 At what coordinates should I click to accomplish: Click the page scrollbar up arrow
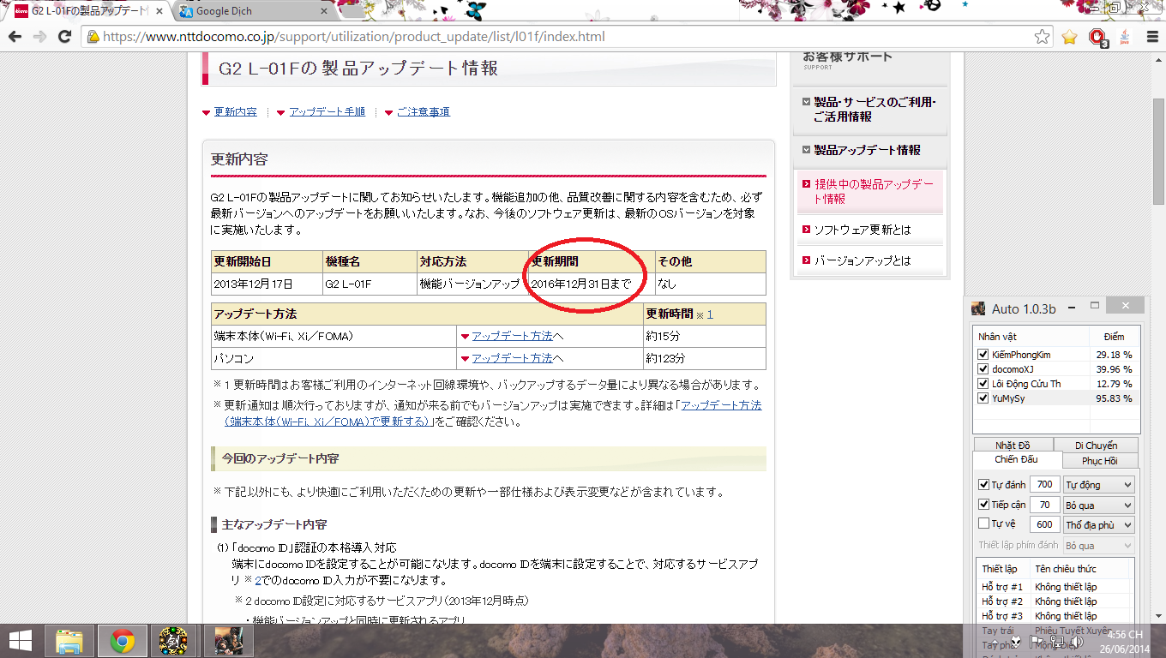(1158, 59)
